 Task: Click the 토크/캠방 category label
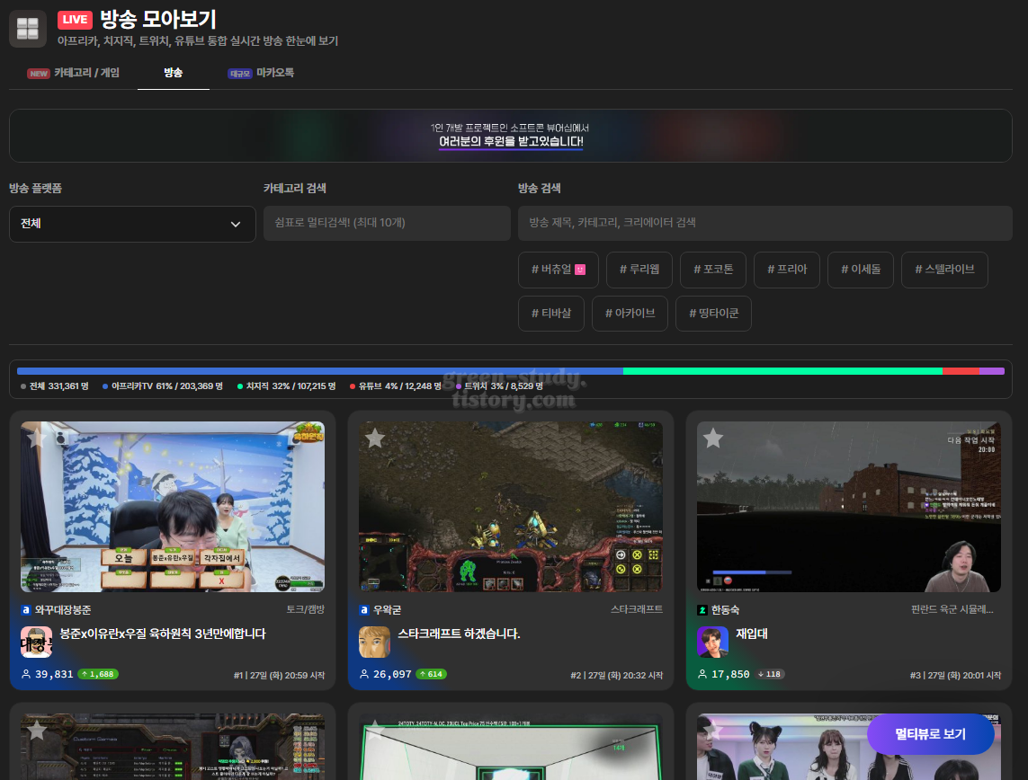[x=306, y=610]
